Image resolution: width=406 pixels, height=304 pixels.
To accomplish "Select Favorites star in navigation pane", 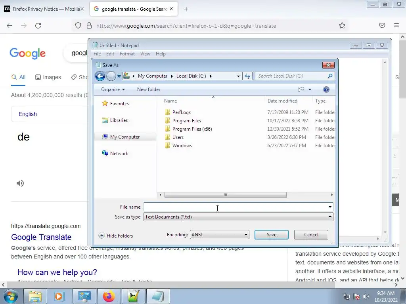I will (105, 103).
